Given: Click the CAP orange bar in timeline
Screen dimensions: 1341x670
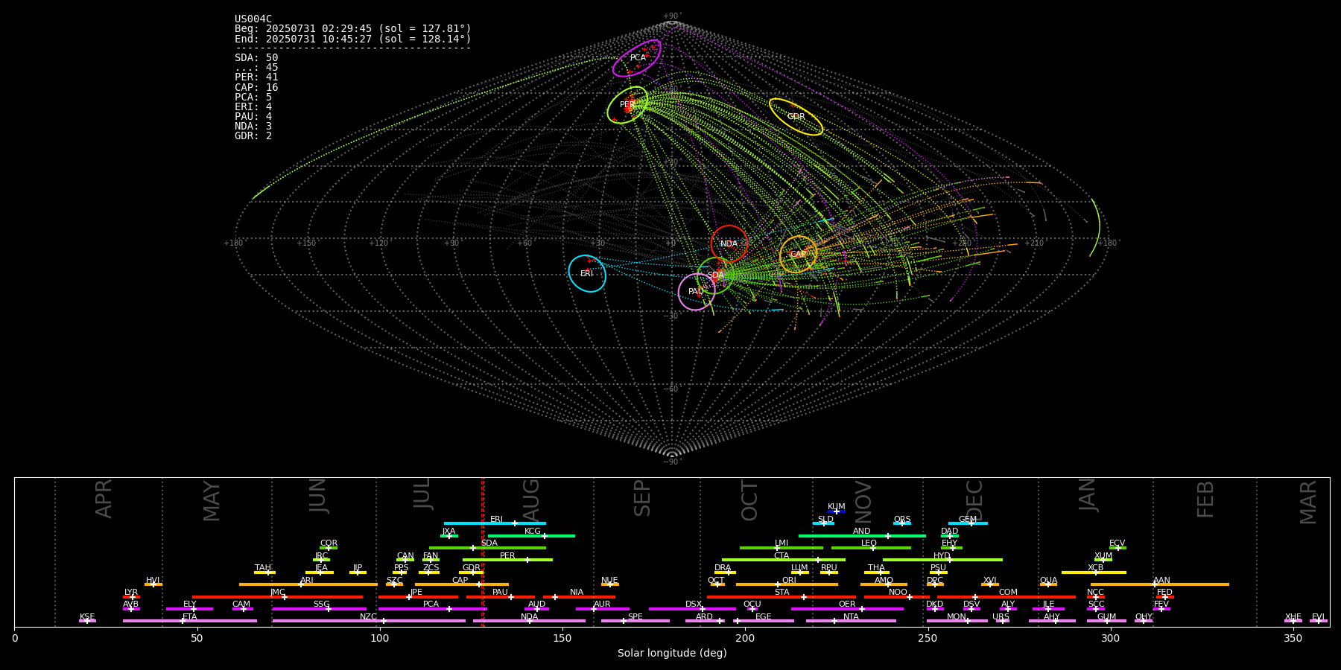Looking at the screenshot, I should (462, 584).
